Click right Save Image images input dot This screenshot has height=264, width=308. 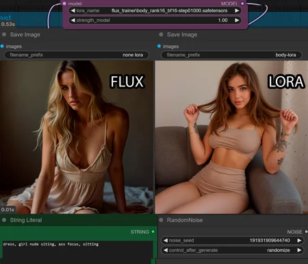coord(159,46)
